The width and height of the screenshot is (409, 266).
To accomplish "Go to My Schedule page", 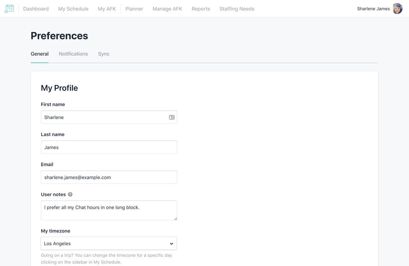I will (73, 9).
